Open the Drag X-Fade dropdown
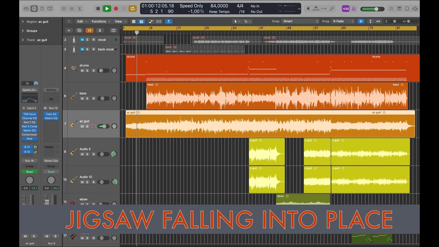 [343, 21]
